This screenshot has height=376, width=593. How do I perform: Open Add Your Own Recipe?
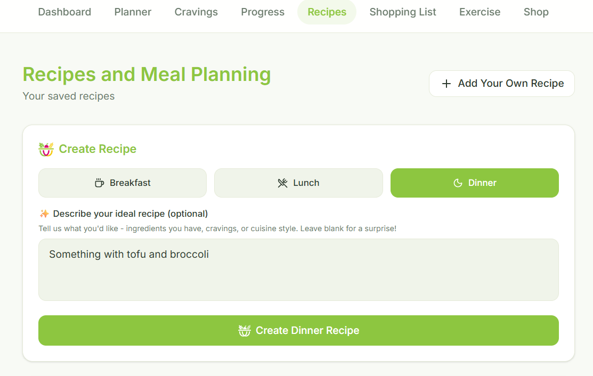click(x=501, y=84)
